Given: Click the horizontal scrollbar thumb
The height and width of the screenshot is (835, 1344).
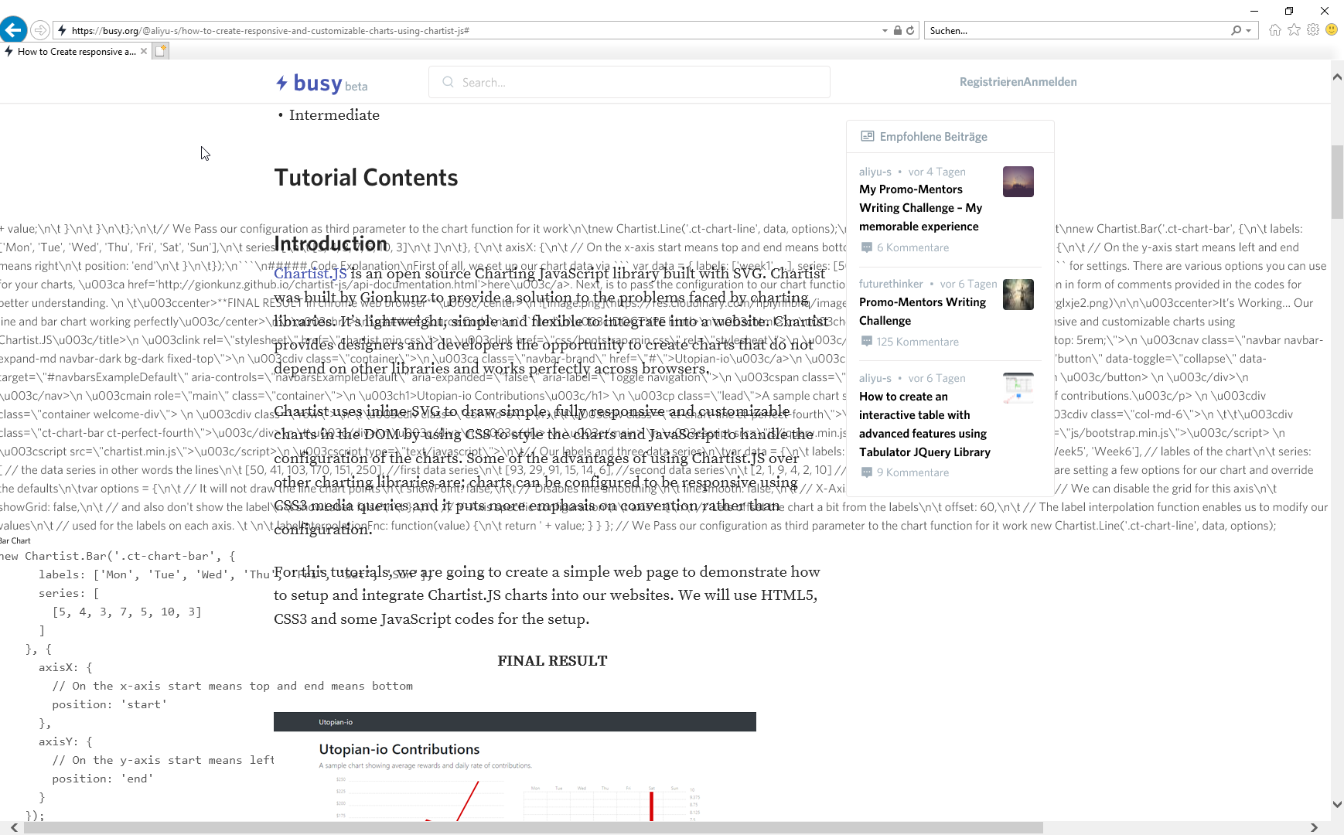Looking at the screenshot, I should (x=534, y=827).
